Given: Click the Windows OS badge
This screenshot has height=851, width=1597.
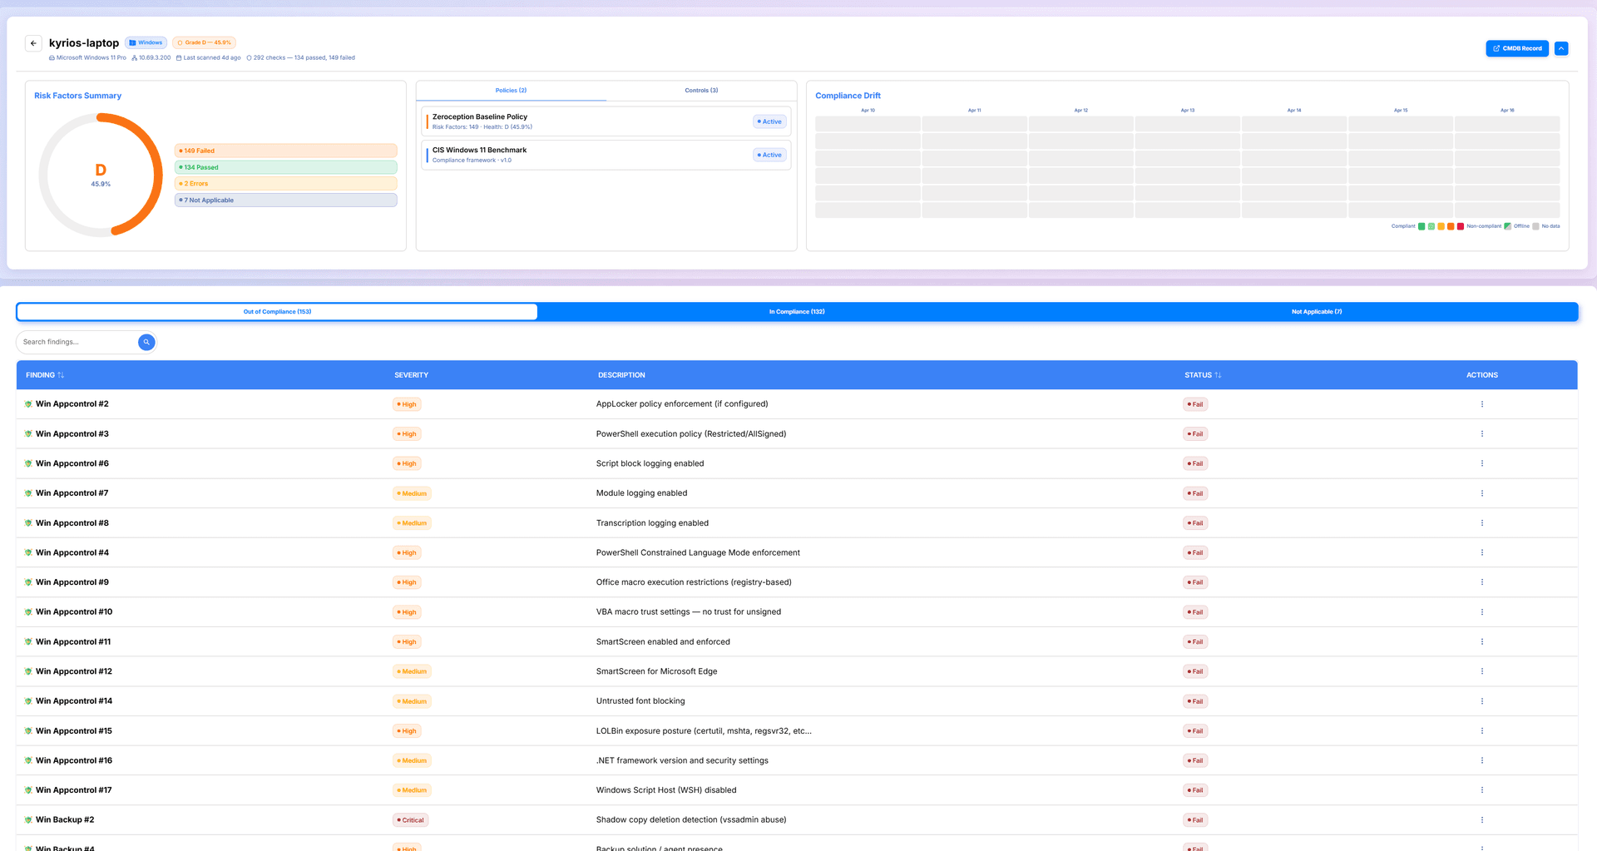Looking at the screenshot, I should tap(146, 42).
